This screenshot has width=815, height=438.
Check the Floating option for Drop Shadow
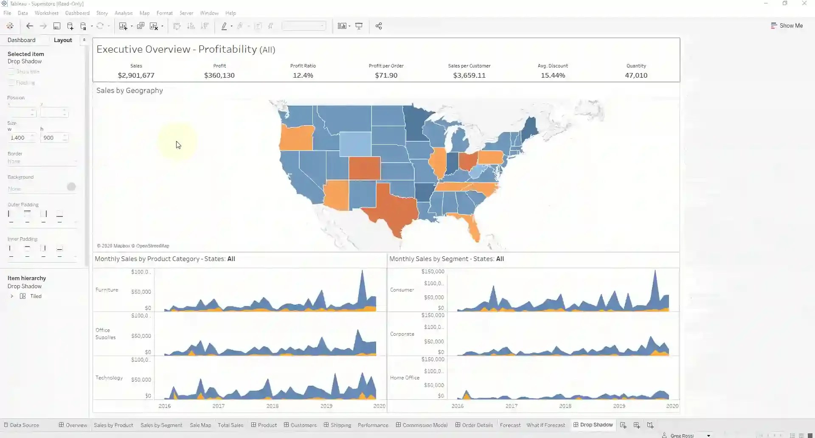point(11,82)
